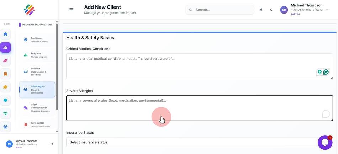Image resolution: width=338 pixels, height=154 pixels.
Task: Open Client Communication messages item
Action: coord(37,108)
